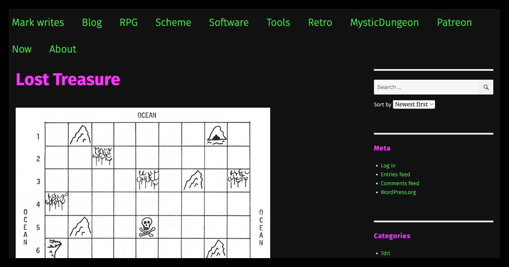The height and width of the screenshot is (267, 509).
Task: Open the 7drl category link
Action: (385, 253)
